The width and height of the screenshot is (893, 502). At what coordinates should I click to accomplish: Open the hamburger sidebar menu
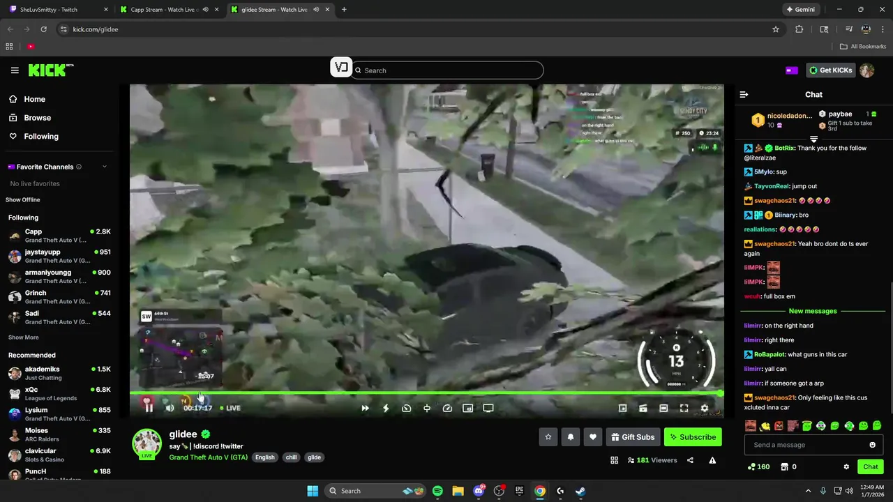click(x=15, y=70)
